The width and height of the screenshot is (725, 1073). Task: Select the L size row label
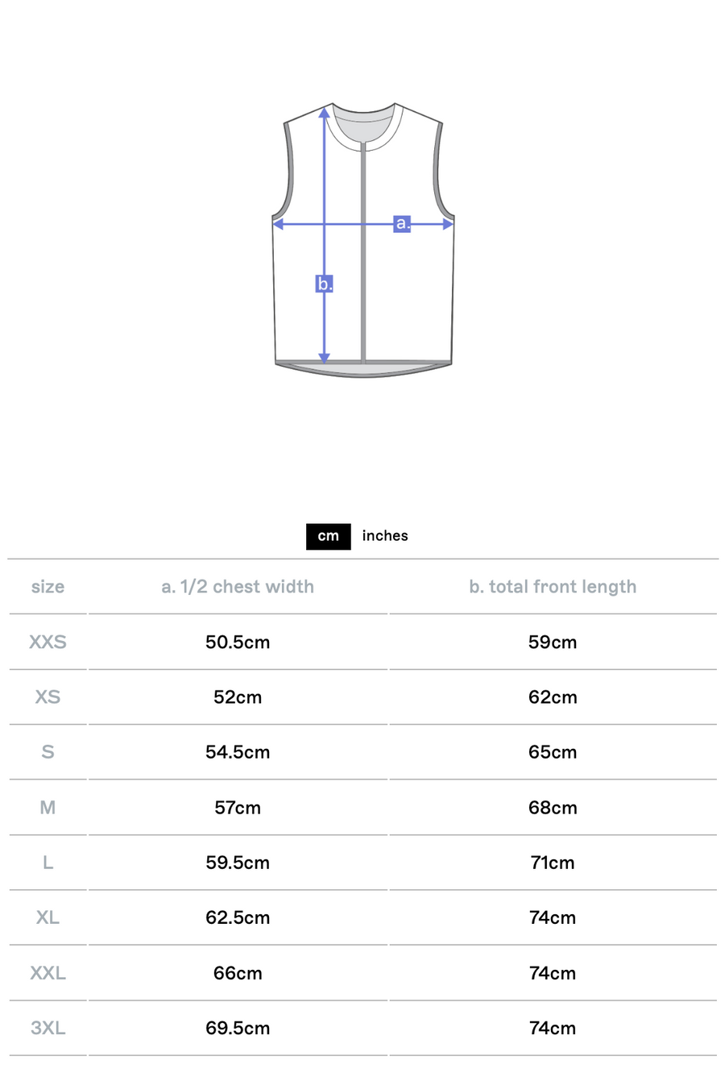(48, 863)
